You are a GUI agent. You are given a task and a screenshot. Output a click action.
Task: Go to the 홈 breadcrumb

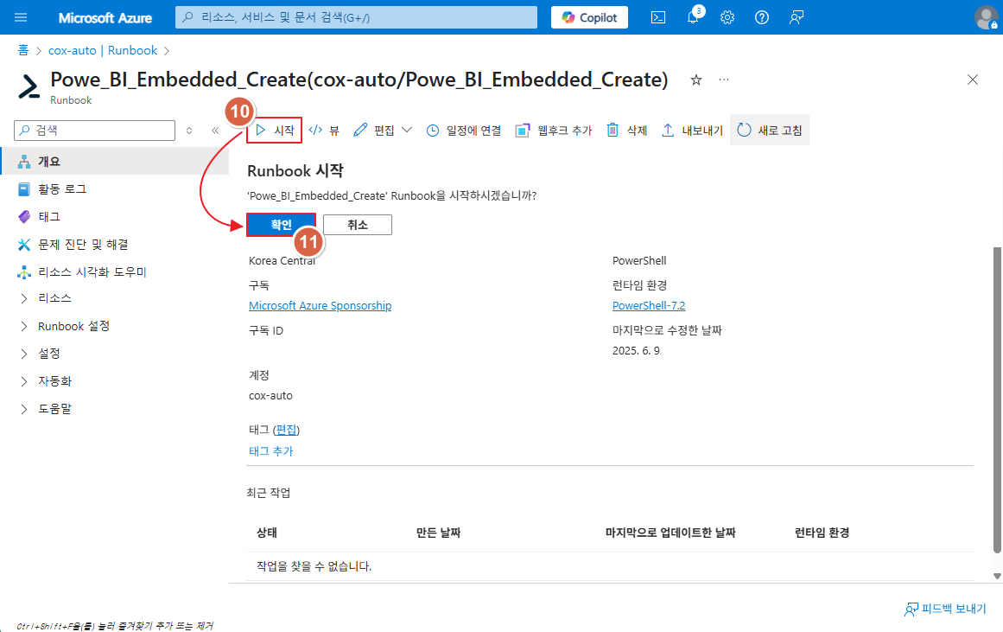click(x=23, y=50)
